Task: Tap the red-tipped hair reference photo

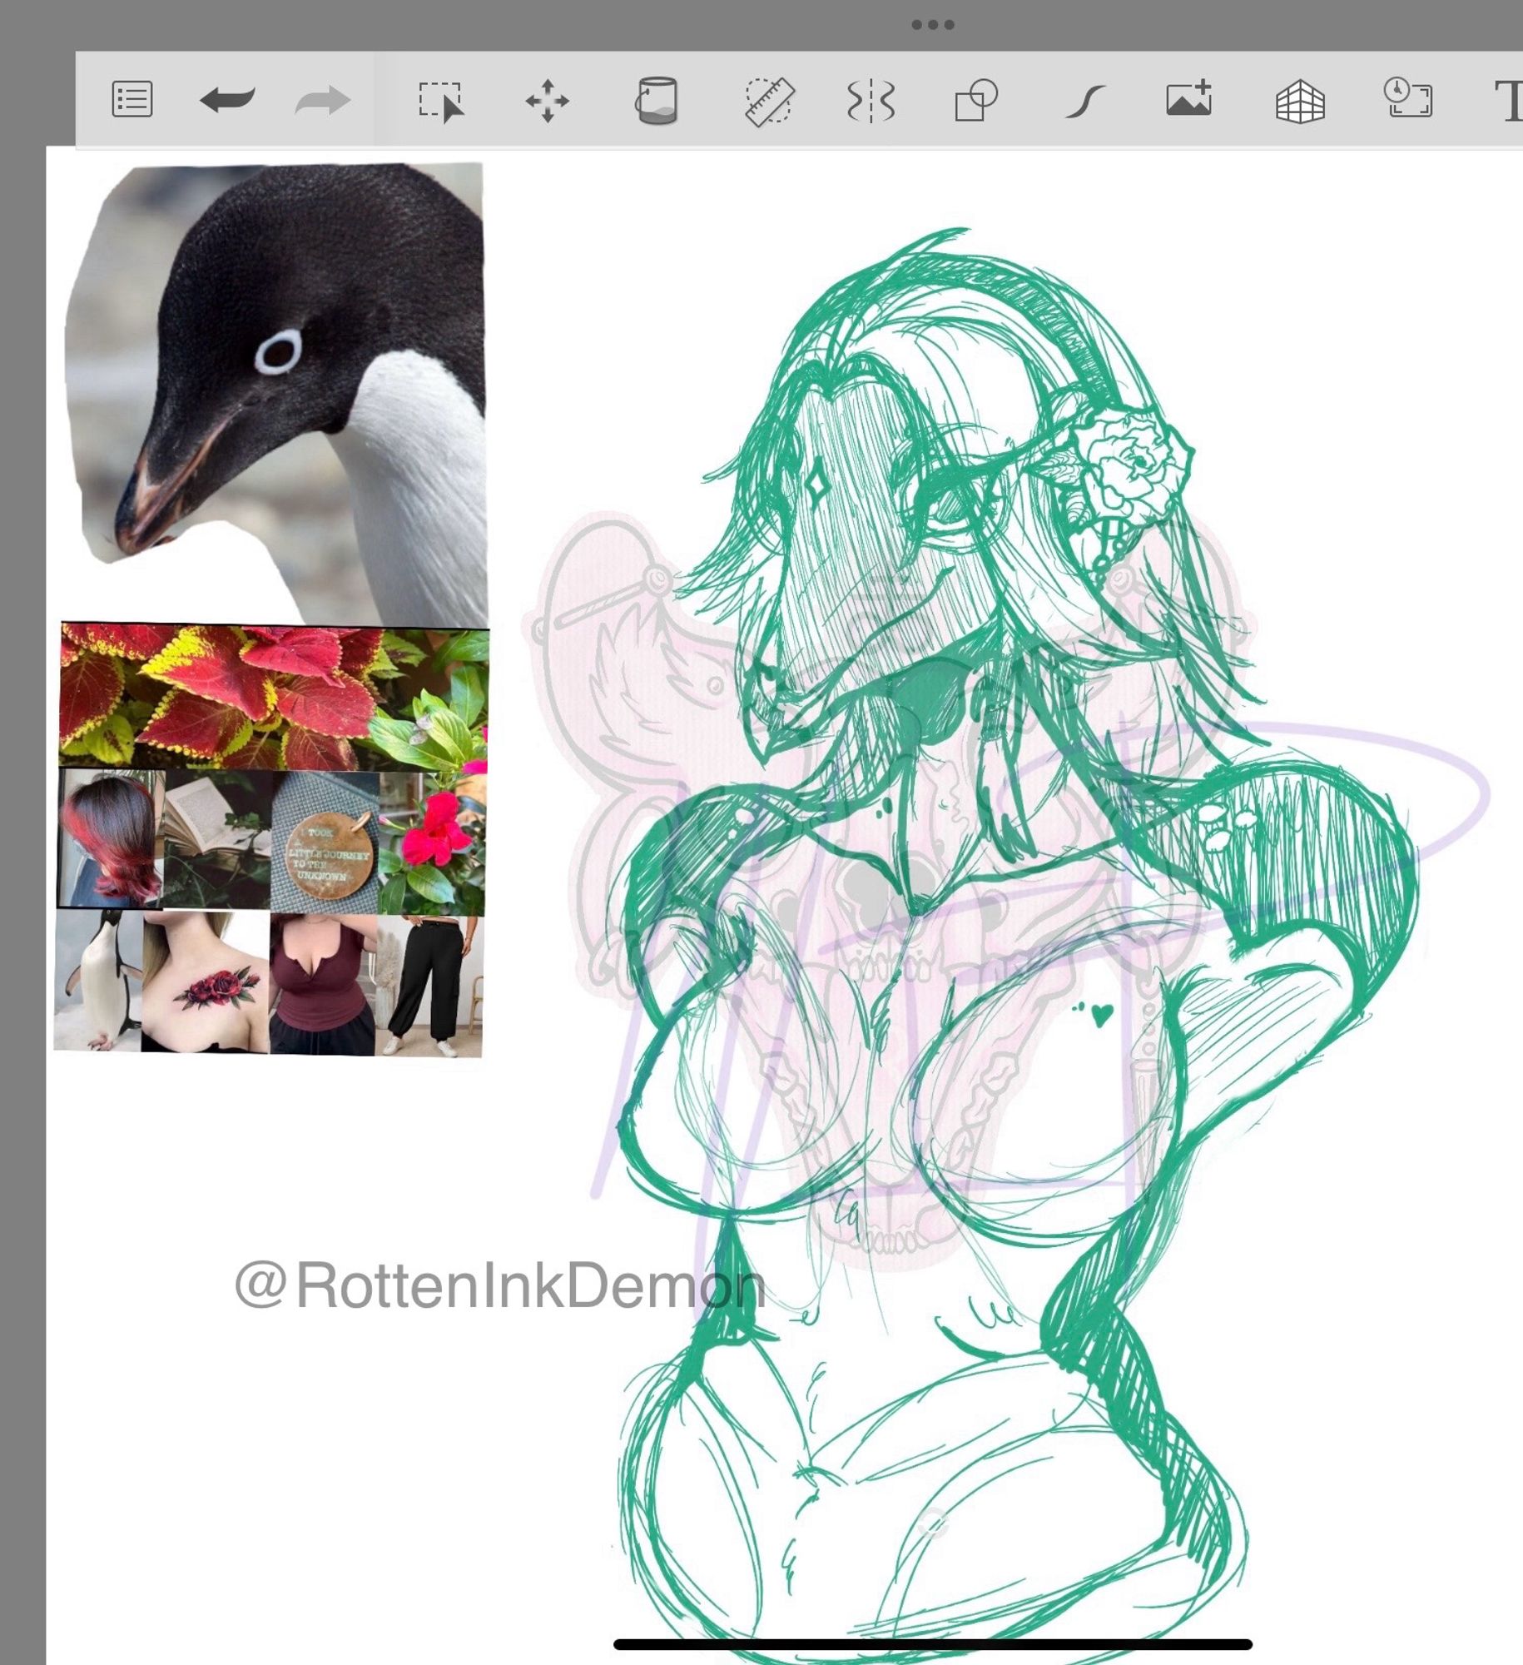Action: pos(112,838)
